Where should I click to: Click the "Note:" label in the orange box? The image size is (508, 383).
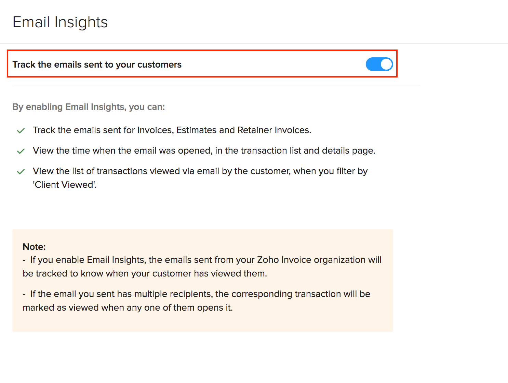(x=34, y=246)
